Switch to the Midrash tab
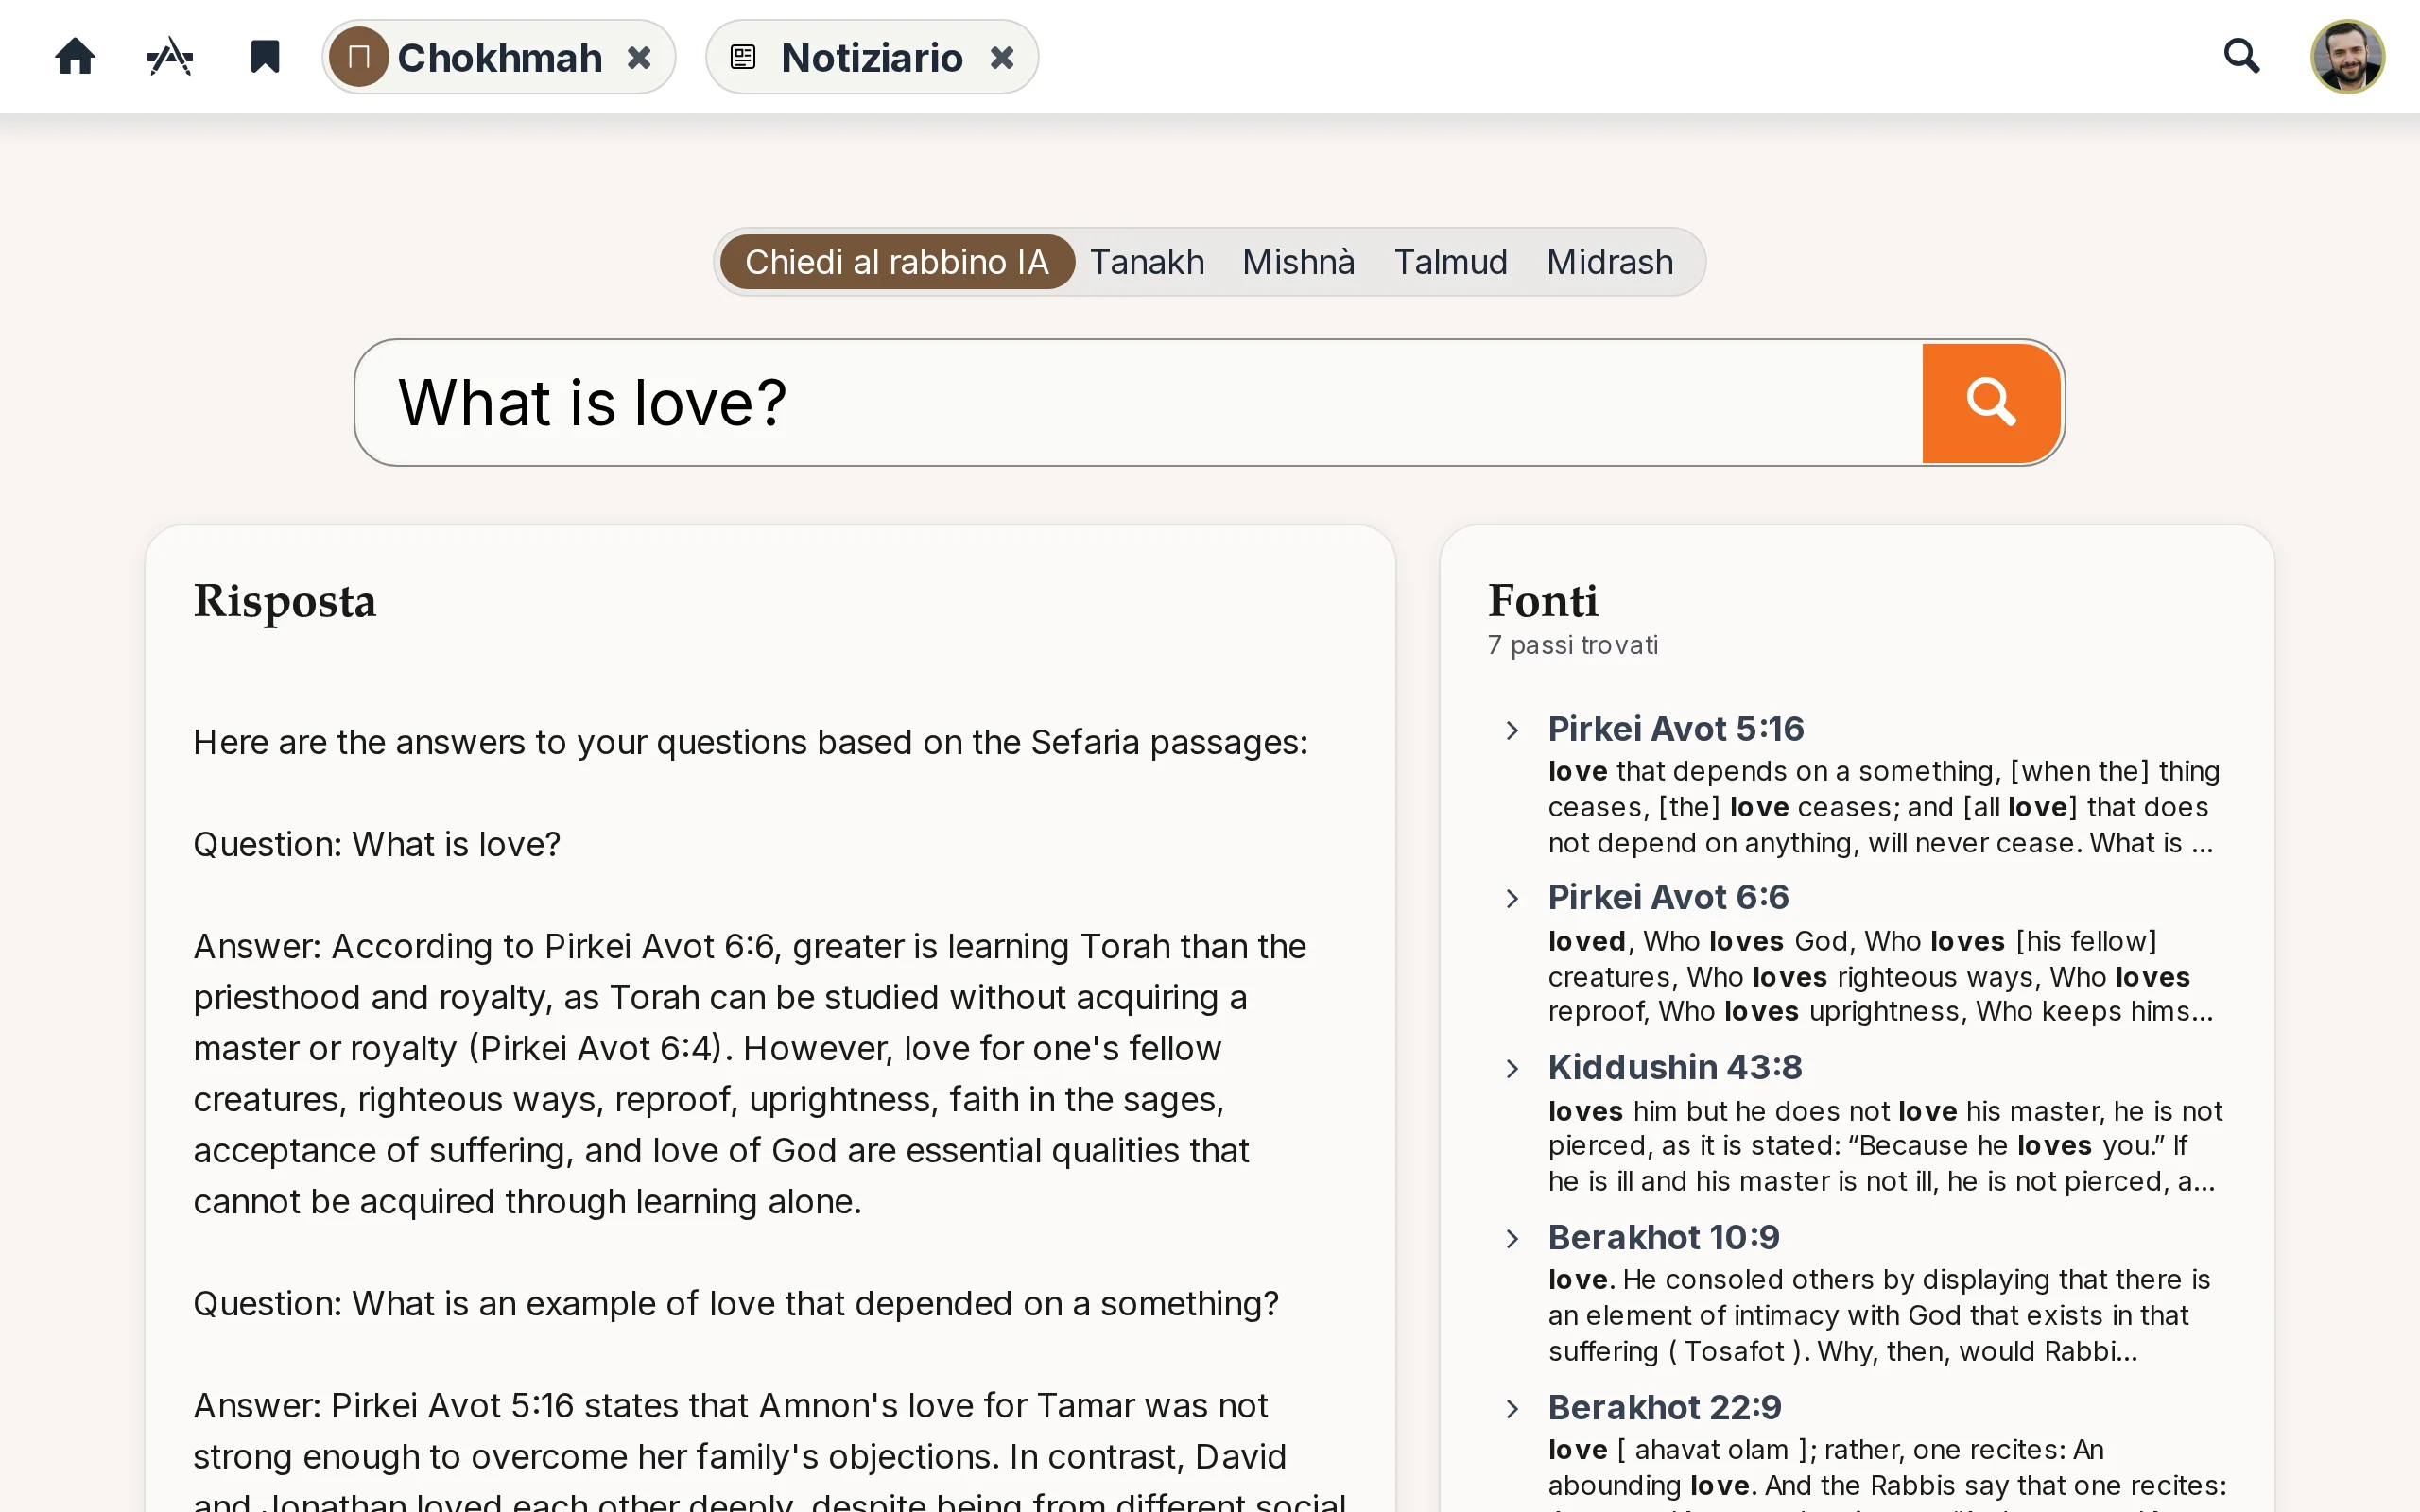This screenshot has width=2420, height=1512. click(1610, 262)
